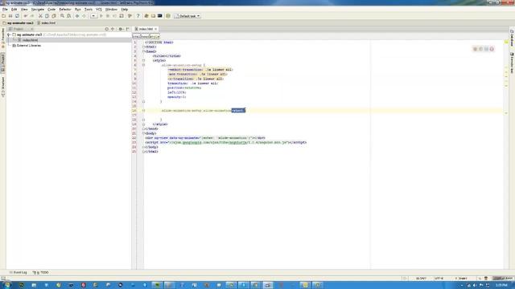Click the Open folder toolbar icon
This screenshot has height=289, width=515.
pos(3,16)
